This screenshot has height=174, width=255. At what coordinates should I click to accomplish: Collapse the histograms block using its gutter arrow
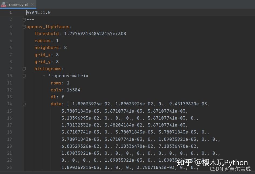point(24,69)
